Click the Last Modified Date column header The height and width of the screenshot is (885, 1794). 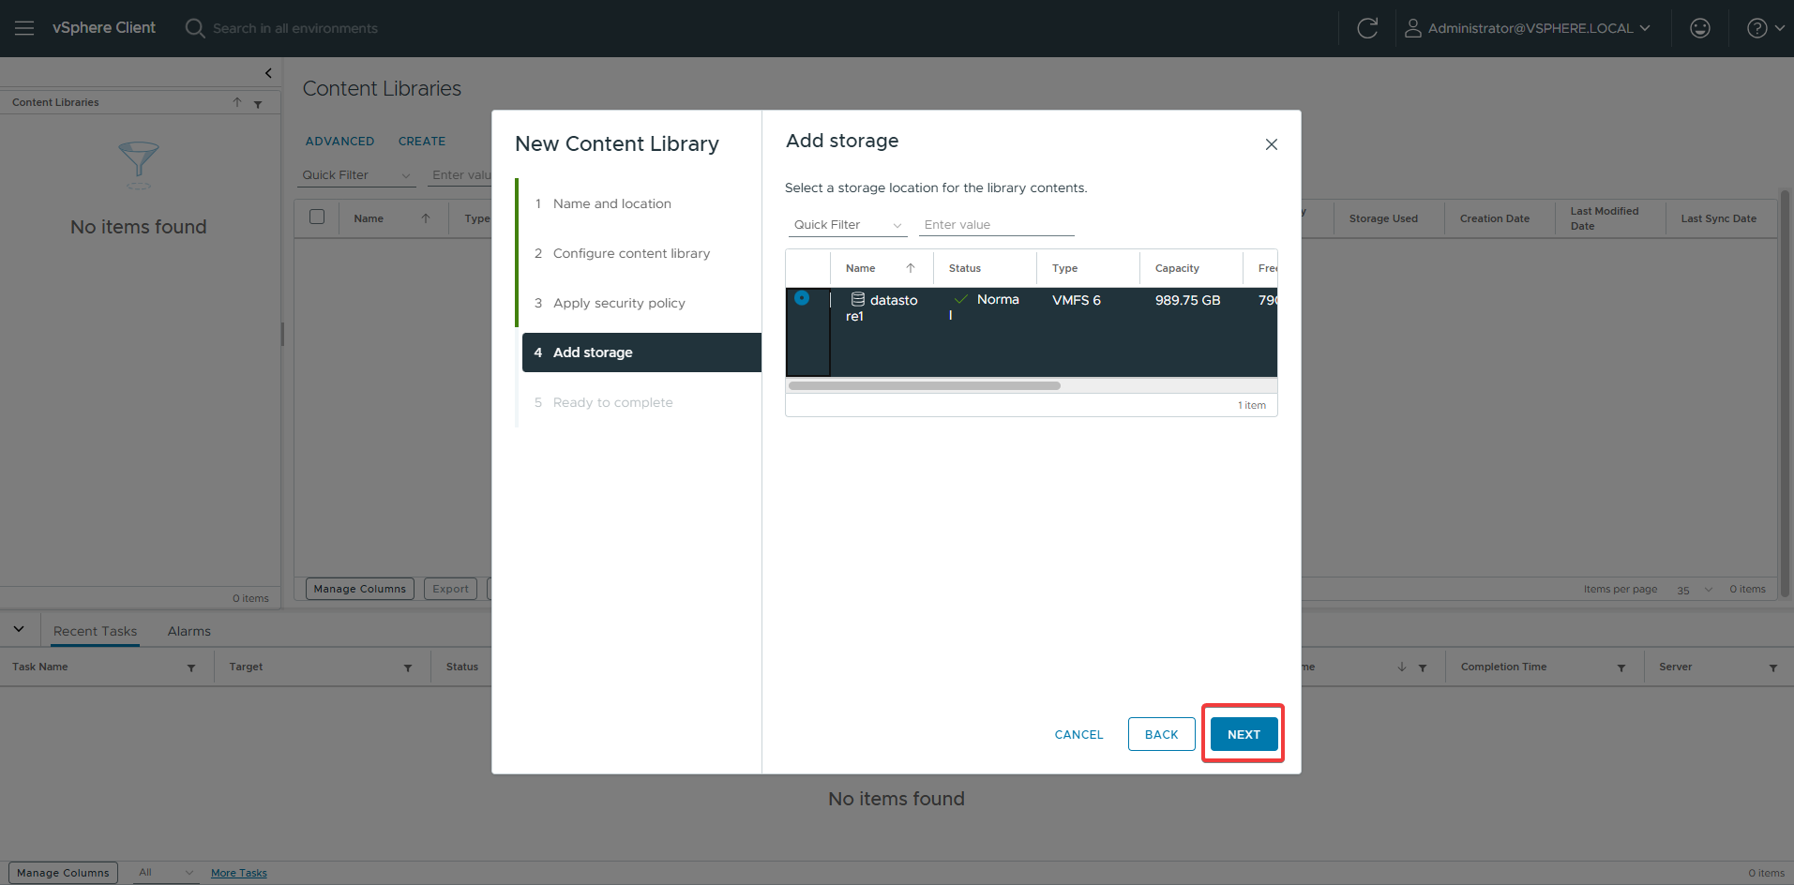(x=1605, y=218)
